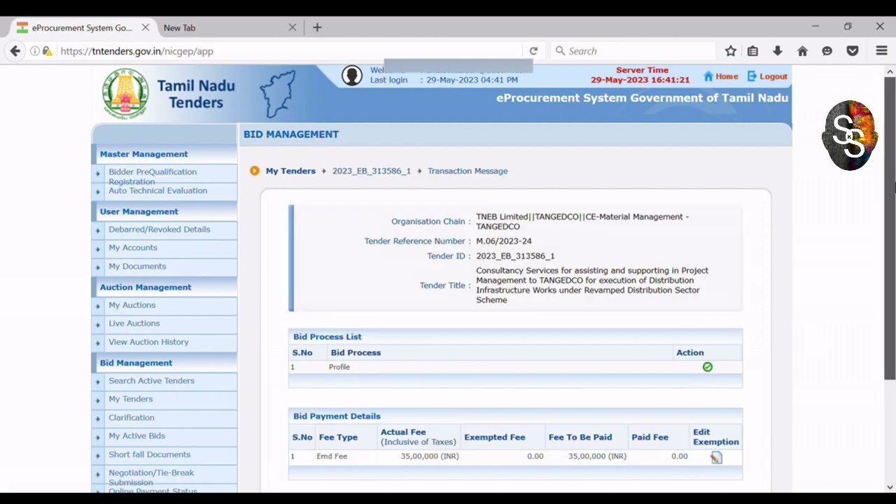This screenshot has height=504, width=896.
Task: Click the Server Time display
Action: pos(640,75)
